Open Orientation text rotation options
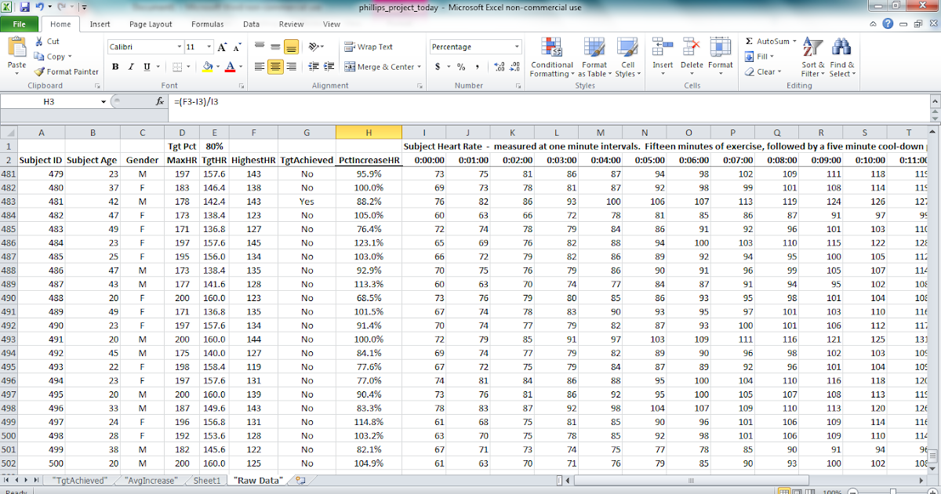The height and width of the screenshot is (494, 941). click(x=316, y=47)
